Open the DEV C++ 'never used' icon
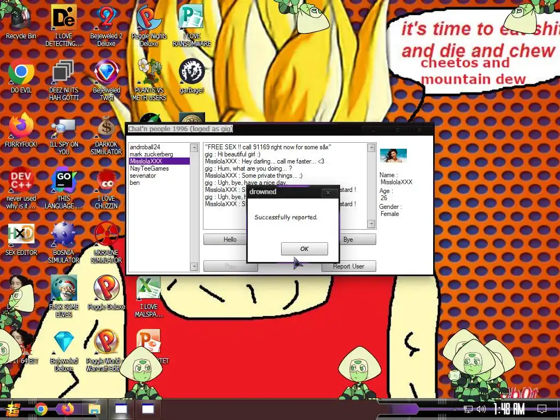This screenshot has height=420, width=560. tap(21, 189)
